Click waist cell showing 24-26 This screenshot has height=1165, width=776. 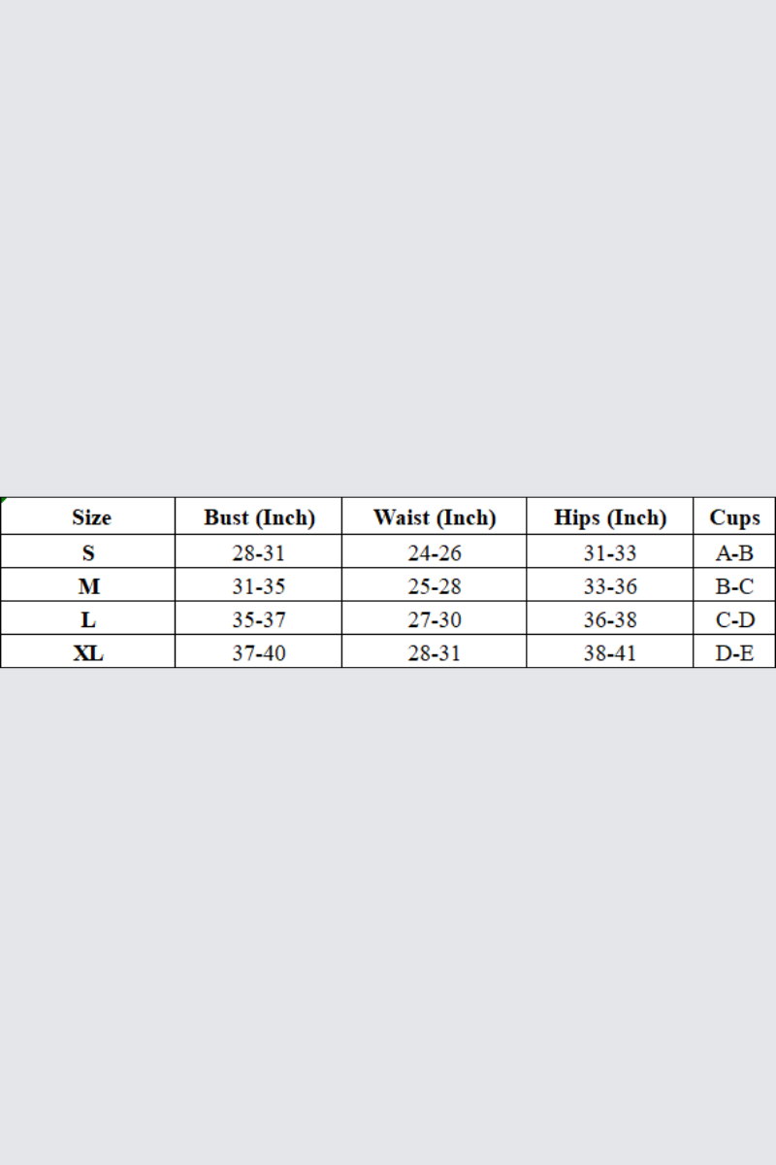tap(435, 553)
